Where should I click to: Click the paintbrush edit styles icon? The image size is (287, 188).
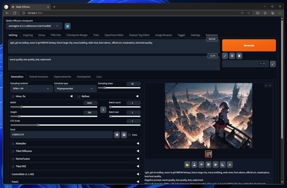273,64
